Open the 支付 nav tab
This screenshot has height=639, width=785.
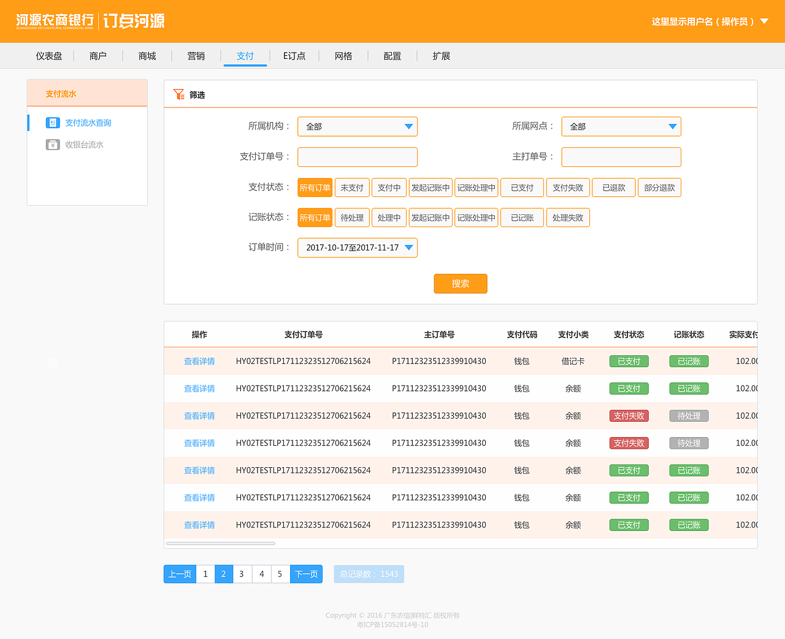[245, 56]
